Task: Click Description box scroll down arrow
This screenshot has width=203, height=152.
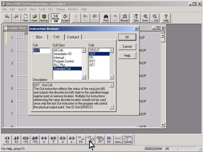Action: 111,107
